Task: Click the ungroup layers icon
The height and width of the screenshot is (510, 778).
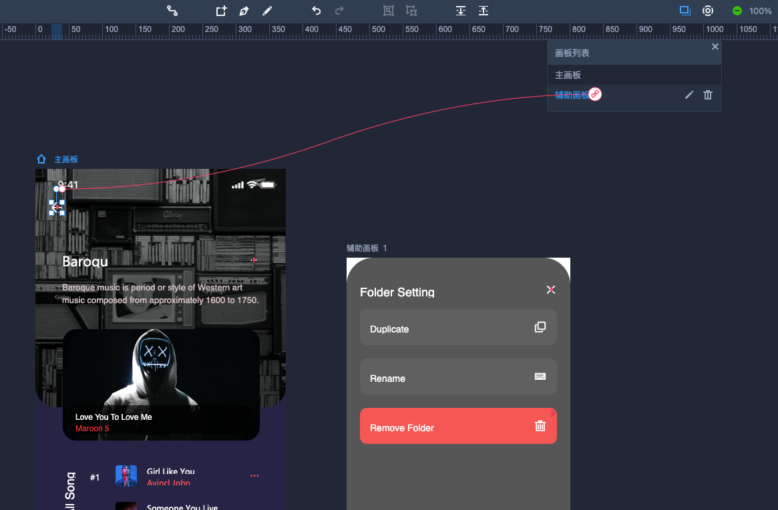Action: [x=411, y=11]
